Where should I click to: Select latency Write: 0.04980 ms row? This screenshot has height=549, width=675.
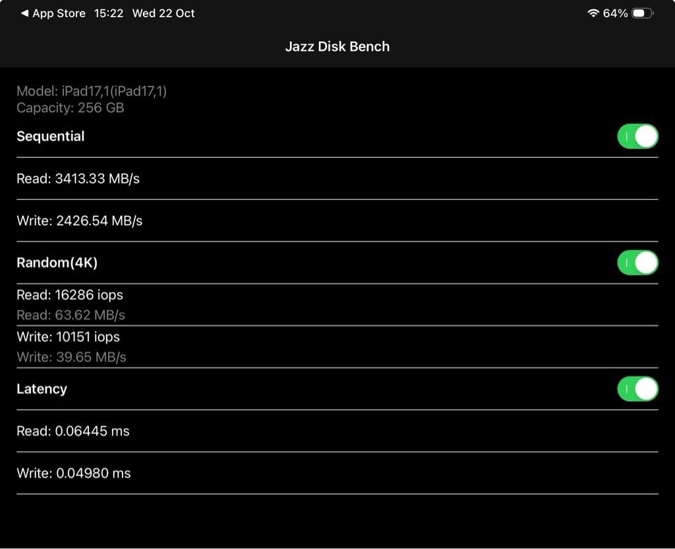[x=337, y=473]
